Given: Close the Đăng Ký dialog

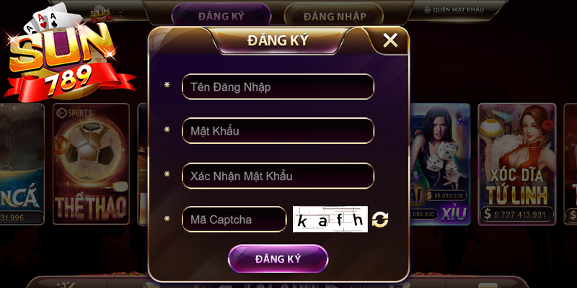Looking at the screenshot, I should (x=390, y=40).
